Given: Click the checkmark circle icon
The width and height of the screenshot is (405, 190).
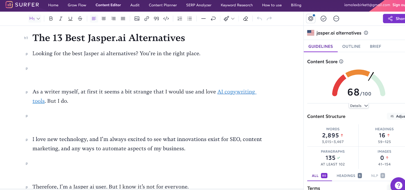Looking at the screenshot, I should 323,18.
